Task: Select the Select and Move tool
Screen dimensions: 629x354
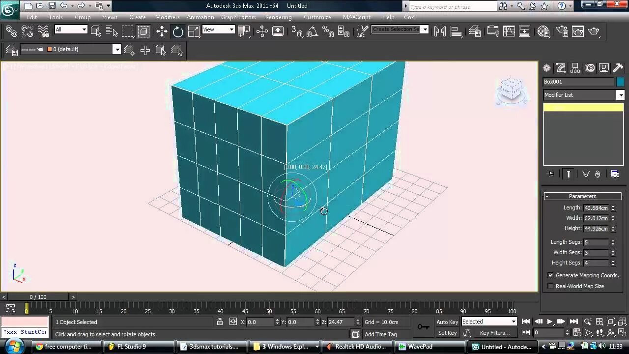Action: coord(161,31)
